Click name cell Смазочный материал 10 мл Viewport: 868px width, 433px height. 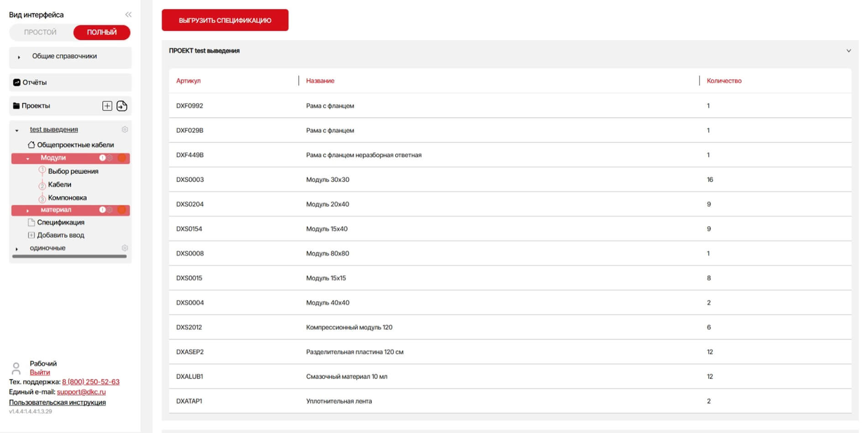(347, 376)
